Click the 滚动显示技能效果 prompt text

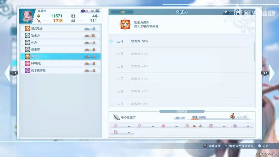(x=241, y=146)
